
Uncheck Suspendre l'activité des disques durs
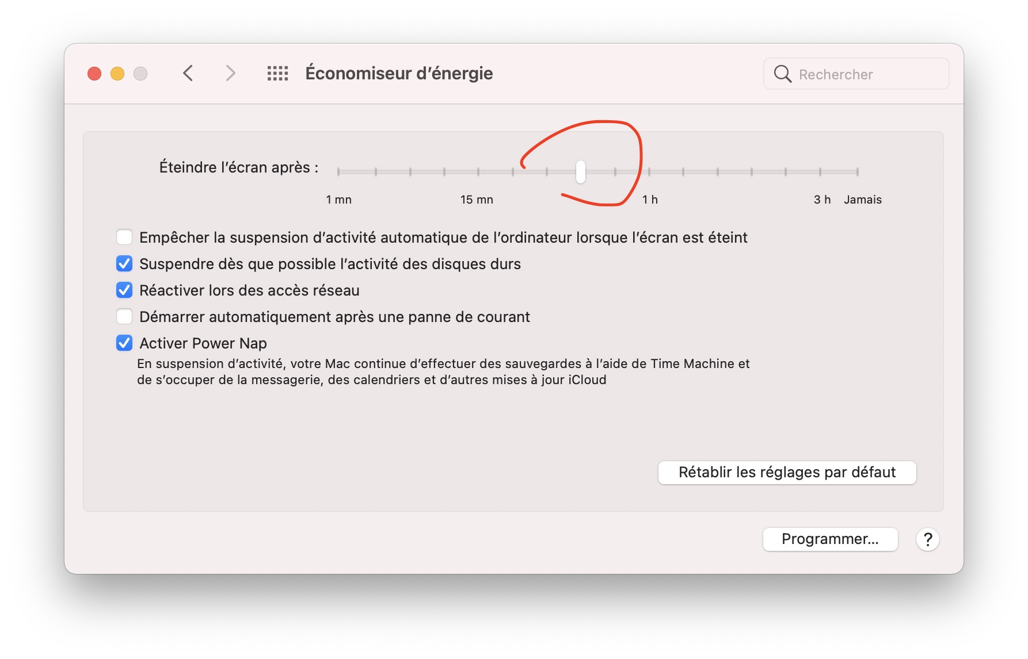point(124,263)
